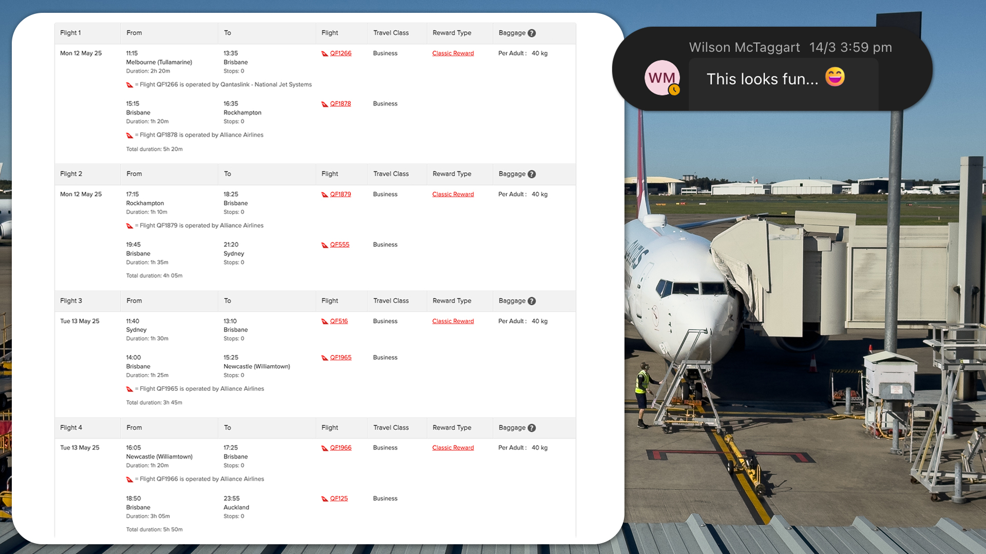Click 'Total duration: 4h 05m' text
The image size is (986, 554).
155,276
